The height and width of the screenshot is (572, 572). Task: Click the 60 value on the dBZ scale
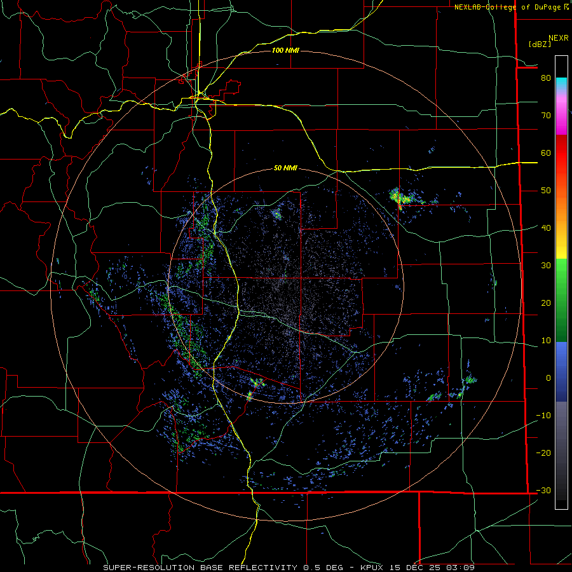pos(546,153)
